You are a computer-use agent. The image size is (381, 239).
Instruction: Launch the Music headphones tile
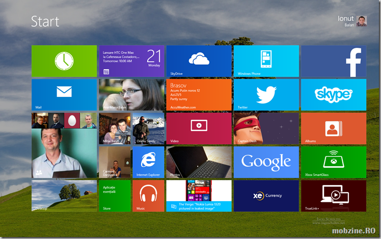(148, 196)
